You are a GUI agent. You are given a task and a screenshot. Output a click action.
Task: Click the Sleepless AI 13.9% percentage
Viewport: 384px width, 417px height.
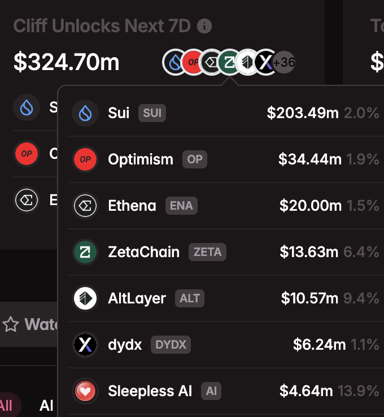point(358,391)
